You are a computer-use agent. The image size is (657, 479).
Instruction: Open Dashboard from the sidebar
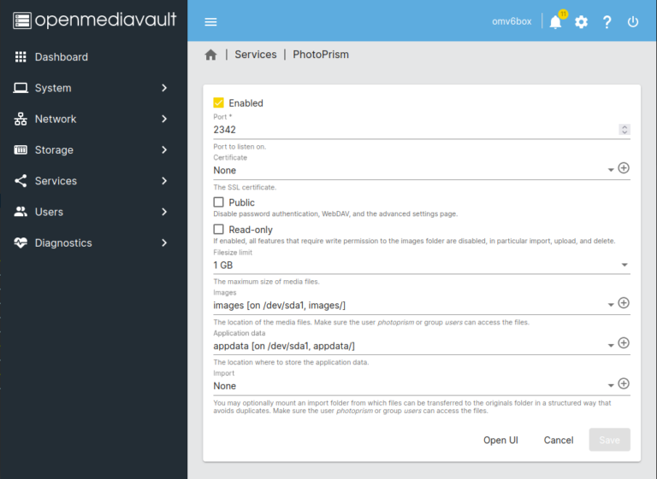coord(62,57)
